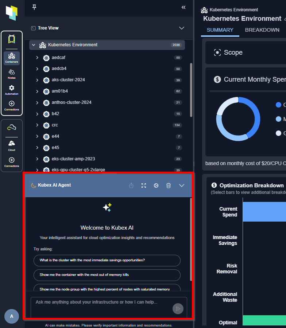Expand the aks-cluster-2024 cluster
This screenshot has width=286, height=328.
37,80
